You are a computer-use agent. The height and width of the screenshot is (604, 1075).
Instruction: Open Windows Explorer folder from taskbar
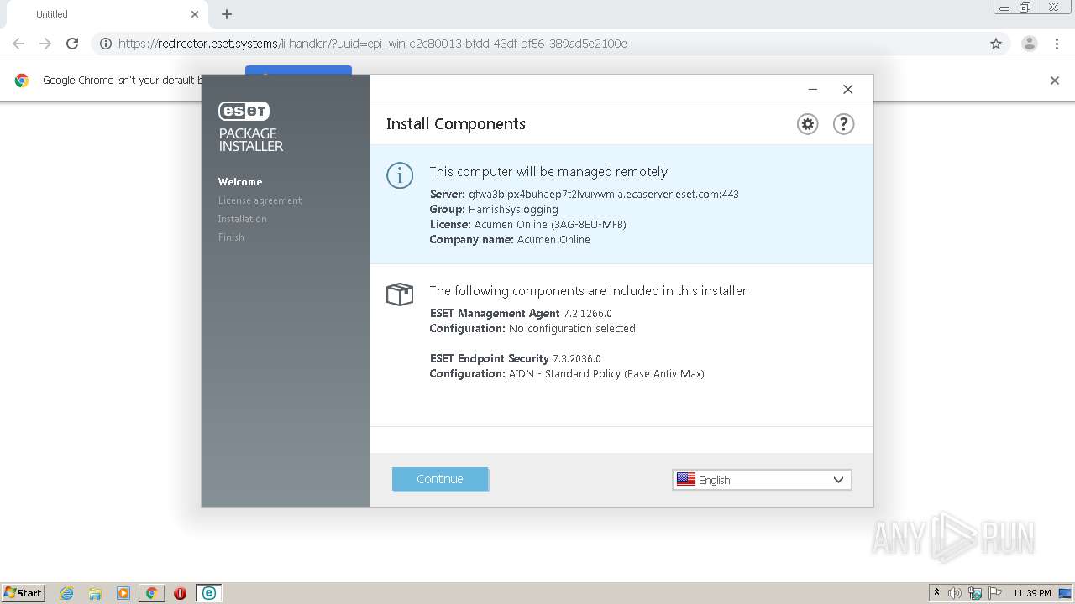[95, 593]
